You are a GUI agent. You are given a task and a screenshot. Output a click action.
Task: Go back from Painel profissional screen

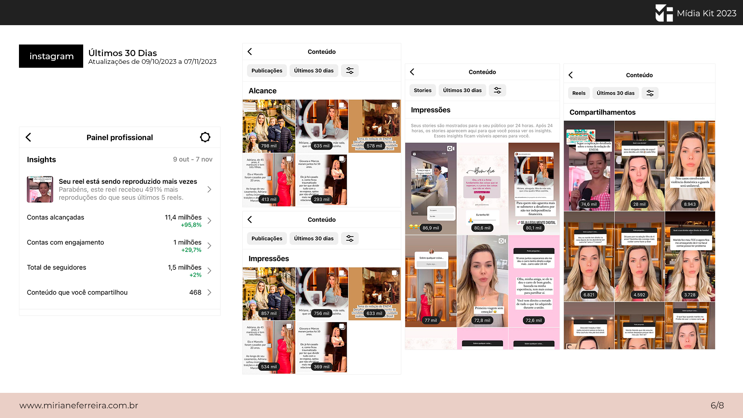(28, 137)
